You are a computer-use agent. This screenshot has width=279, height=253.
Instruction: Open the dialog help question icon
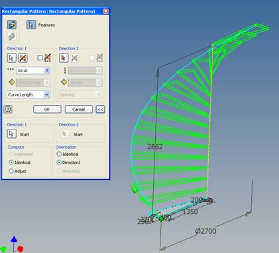tap(8, 109)
